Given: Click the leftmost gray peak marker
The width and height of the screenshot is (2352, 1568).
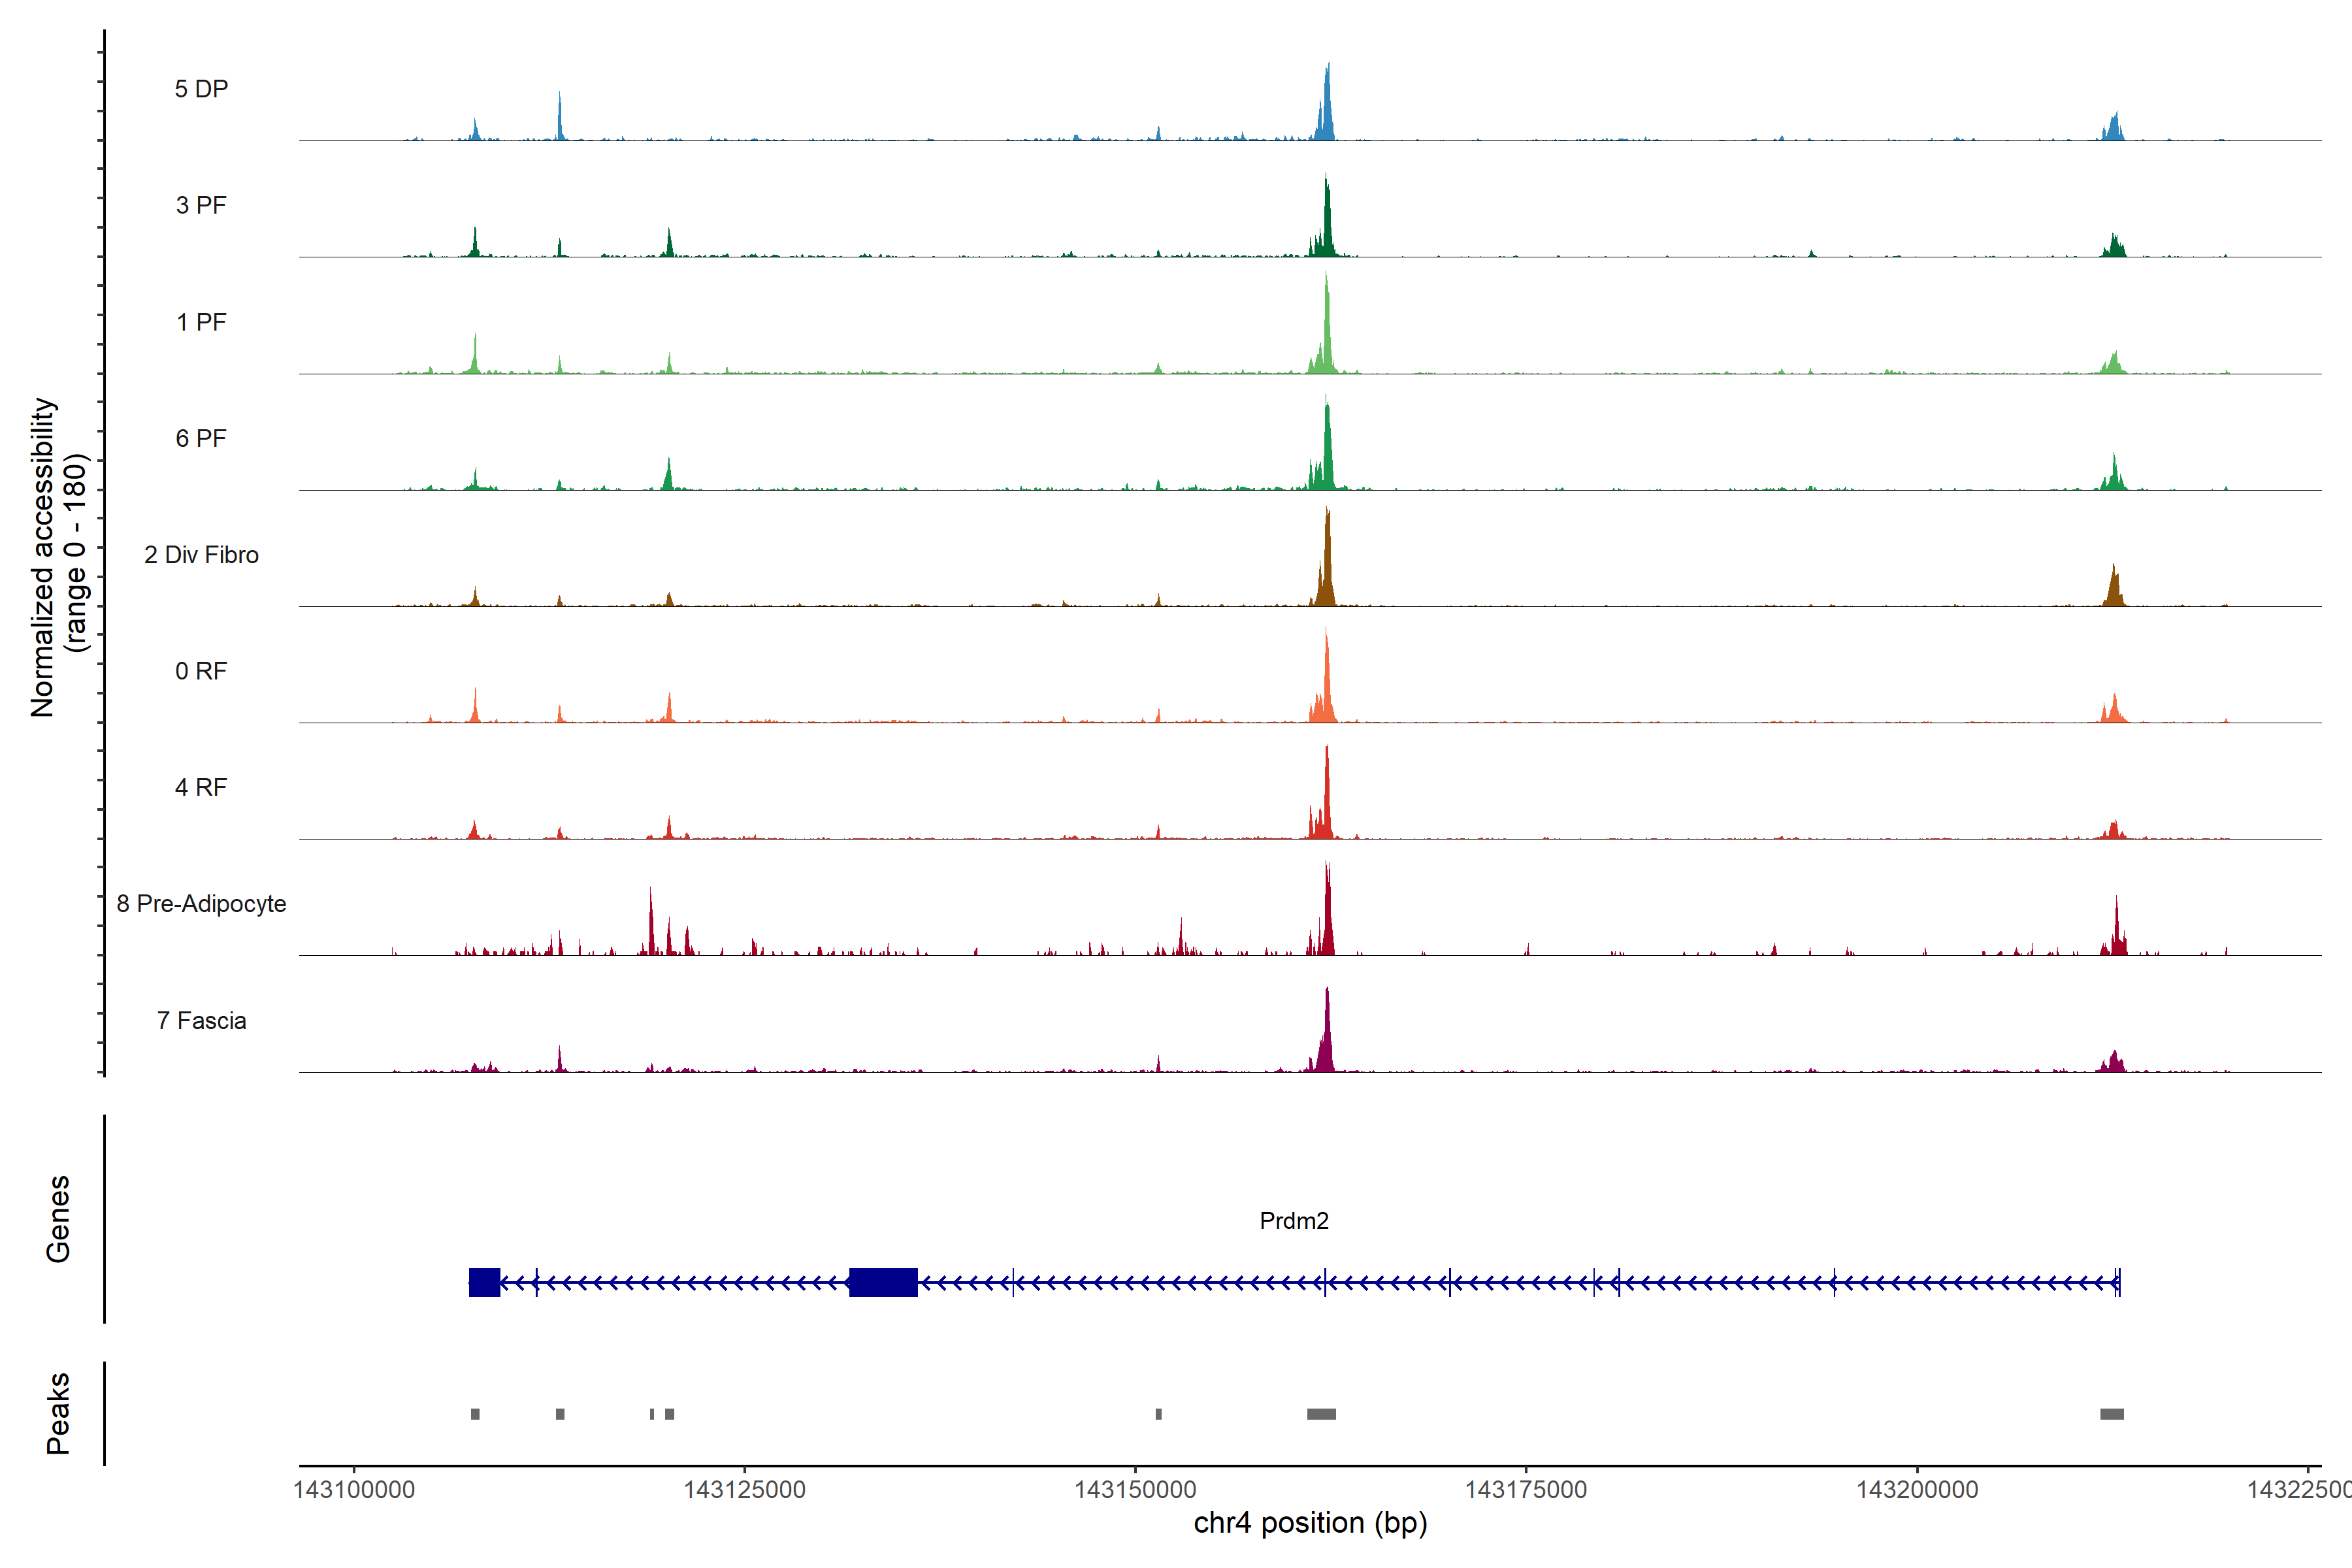Looking at the screenshot, I should (x=475, y=1413).
